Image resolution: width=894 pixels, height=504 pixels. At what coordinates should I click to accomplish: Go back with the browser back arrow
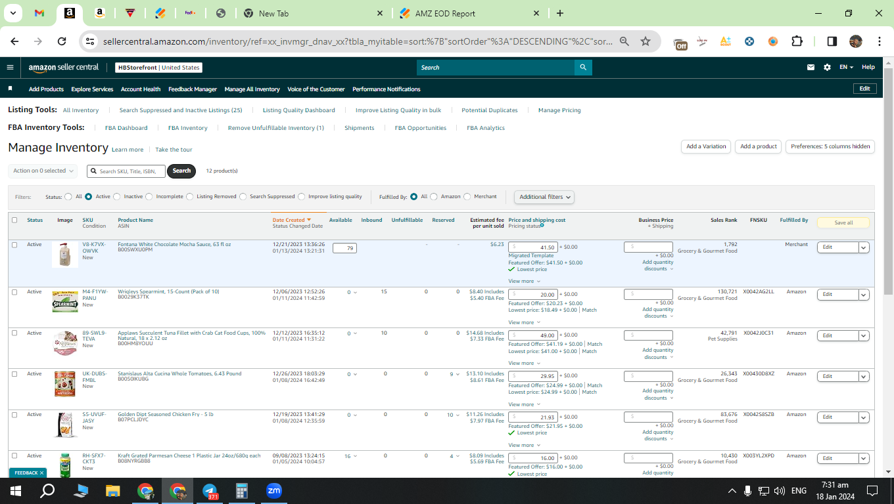14,41
